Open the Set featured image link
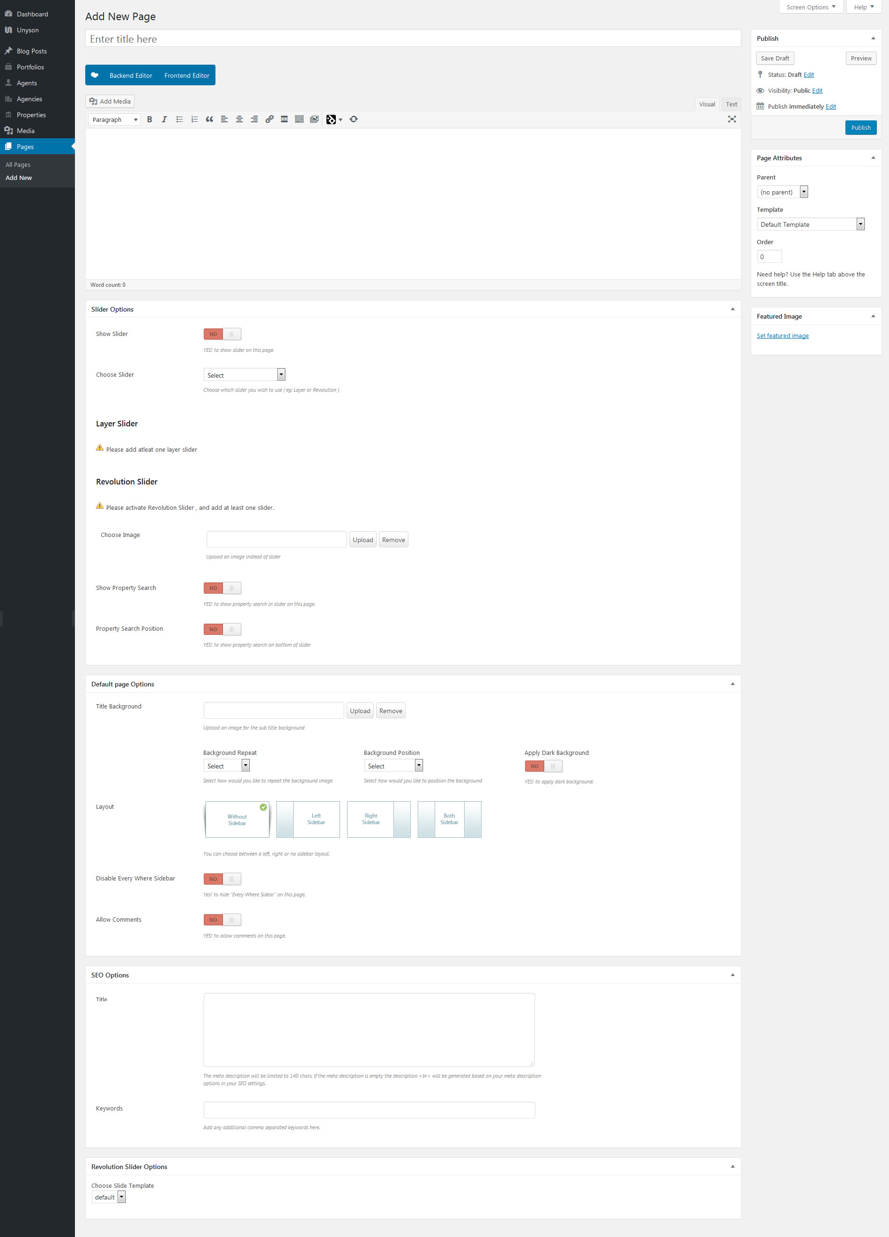This screenshot has width=889, height=1237. (x=783, y=335)
